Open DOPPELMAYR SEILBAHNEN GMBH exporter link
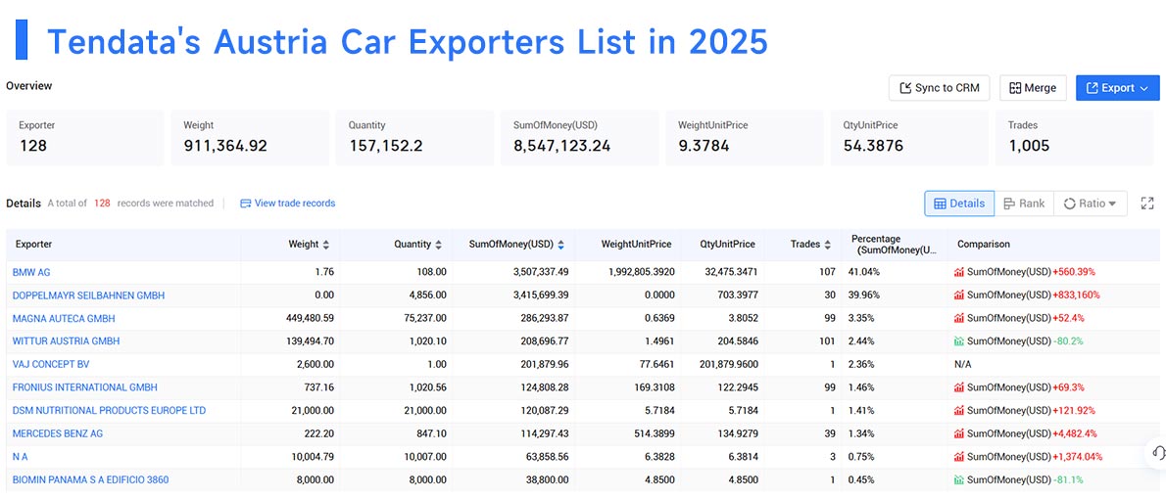This screenshot has width=1166, height=499. click(88, 295)
